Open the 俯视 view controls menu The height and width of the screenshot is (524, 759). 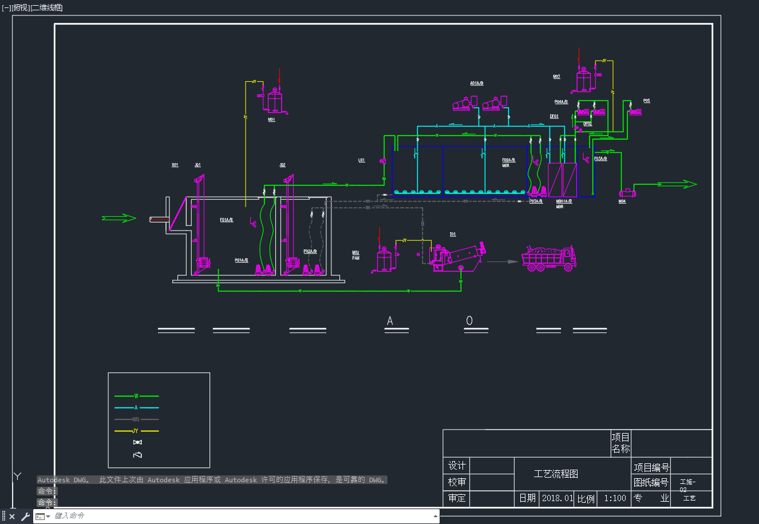21,7
